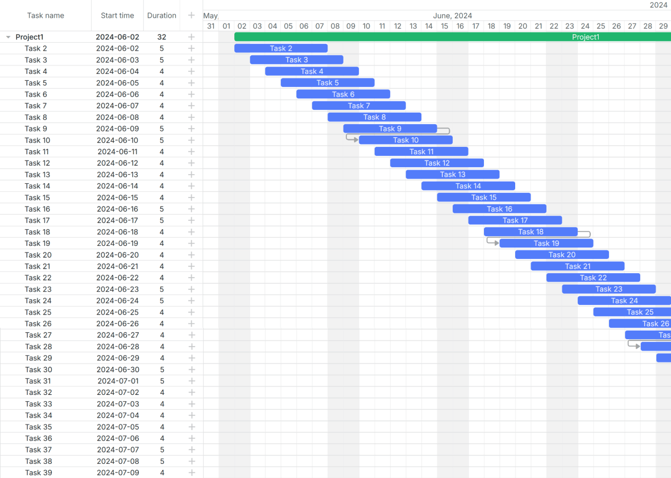This screenshot has width=671, height=478.
Task: Click the Task 3 bar in the timeline
Action: (296, 60)
